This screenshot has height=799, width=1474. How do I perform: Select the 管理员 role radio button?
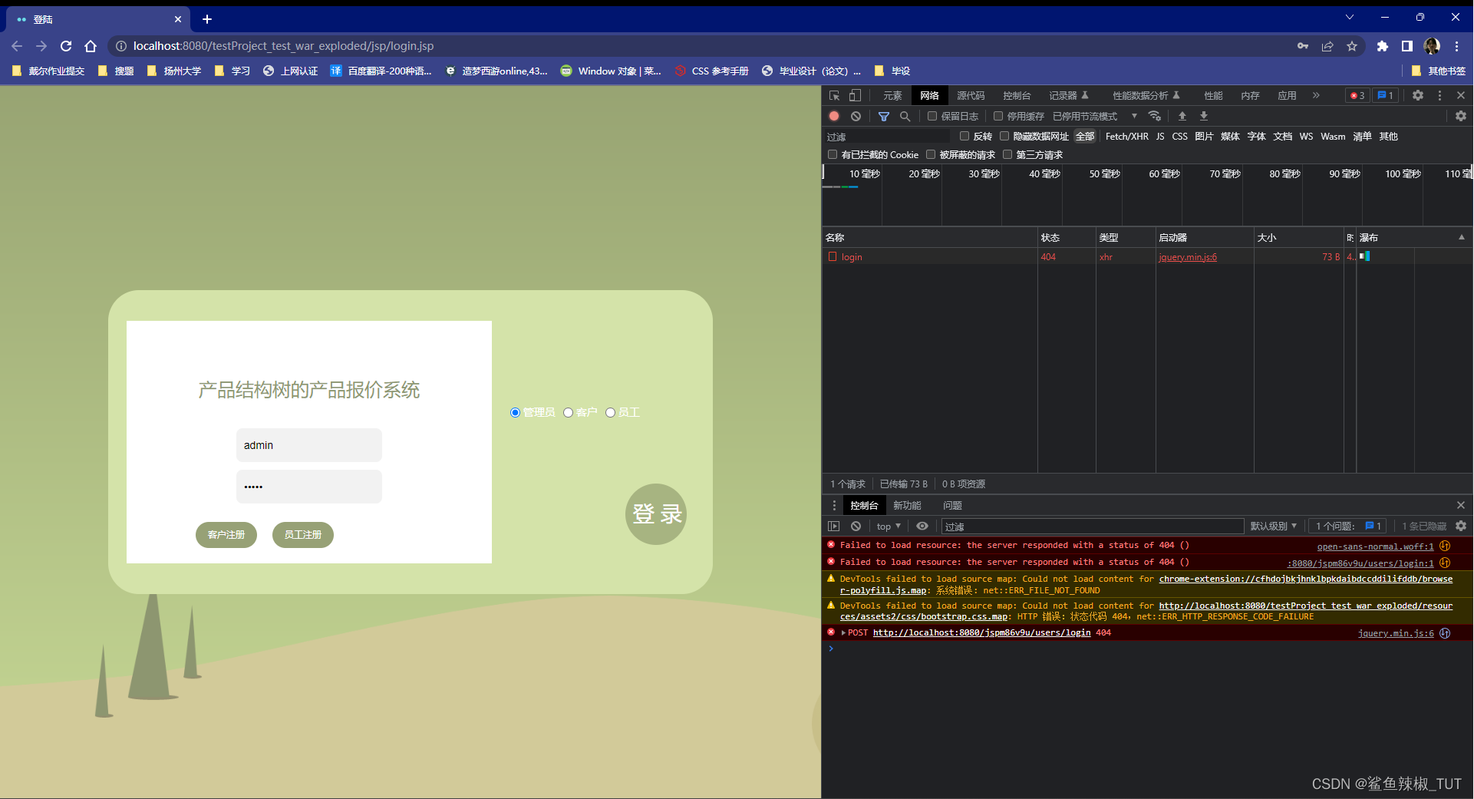click(515, 412)
